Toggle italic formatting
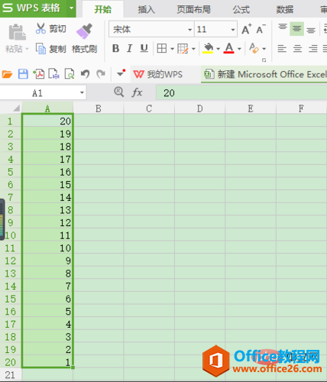 tap(130, 48)
